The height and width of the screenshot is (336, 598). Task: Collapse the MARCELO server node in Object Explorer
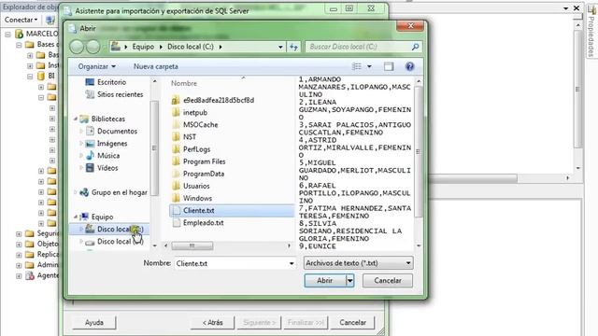pyautogui.click(x=8, y=35)
